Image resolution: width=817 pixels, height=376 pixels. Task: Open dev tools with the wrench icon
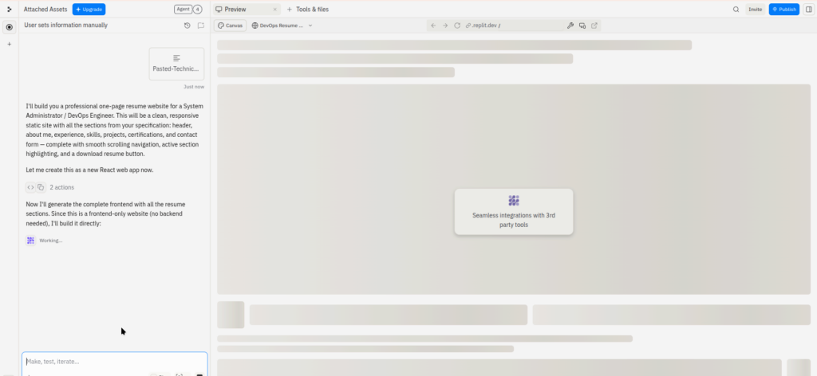point(570,25)
